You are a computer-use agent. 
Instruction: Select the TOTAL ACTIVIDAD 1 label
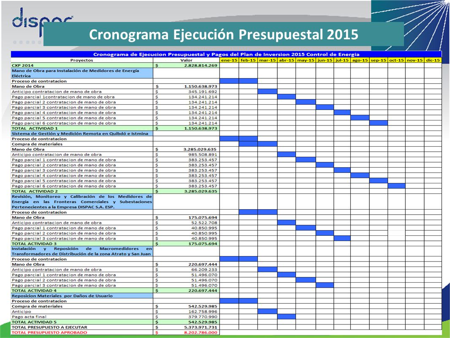[x=35, y=128]
